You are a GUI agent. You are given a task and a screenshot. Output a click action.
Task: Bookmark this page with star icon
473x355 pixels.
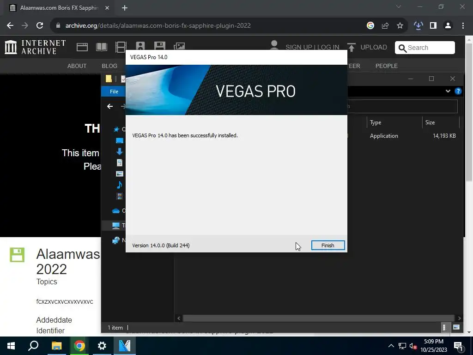click(x=400, y=26)
